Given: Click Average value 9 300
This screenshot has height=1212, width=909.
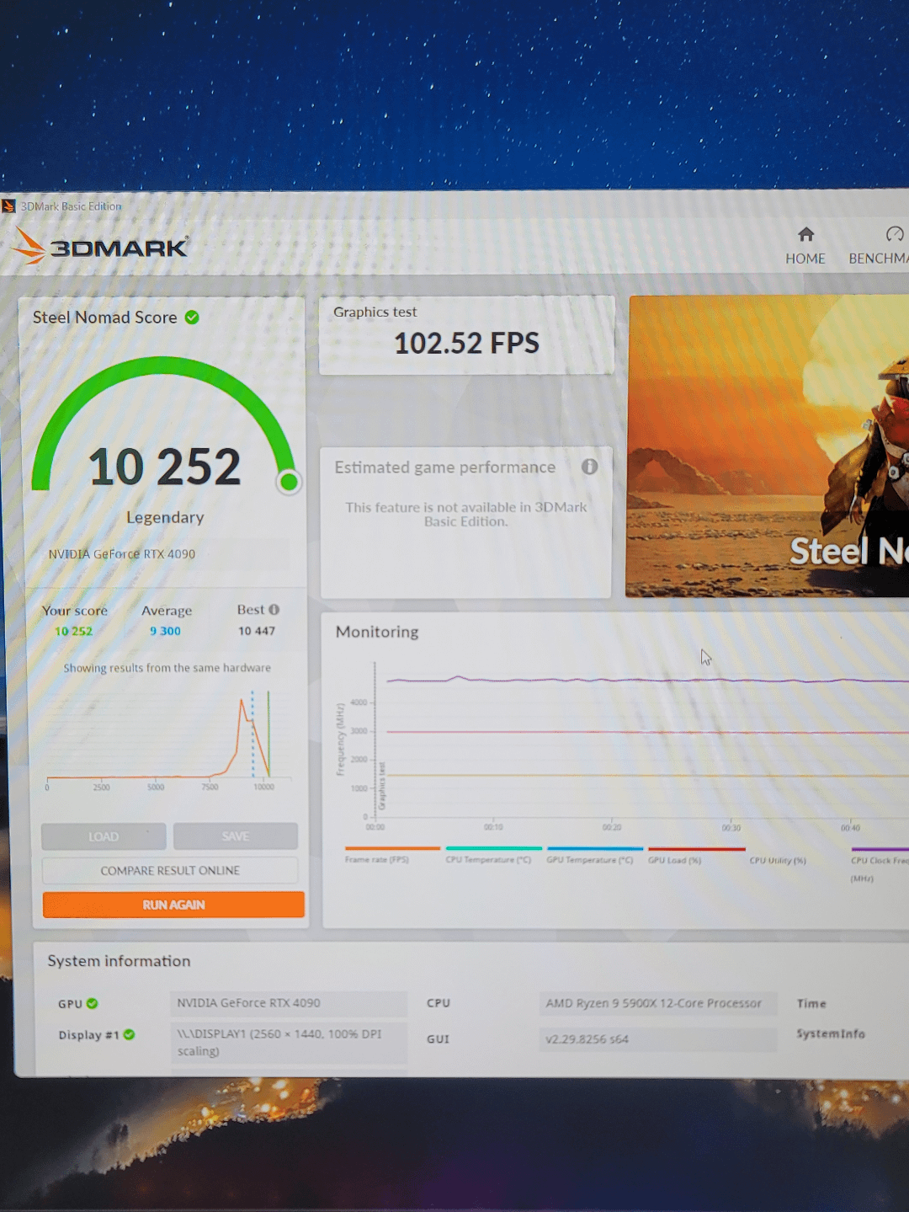Looking at the screenshot, I should (165, 631).
